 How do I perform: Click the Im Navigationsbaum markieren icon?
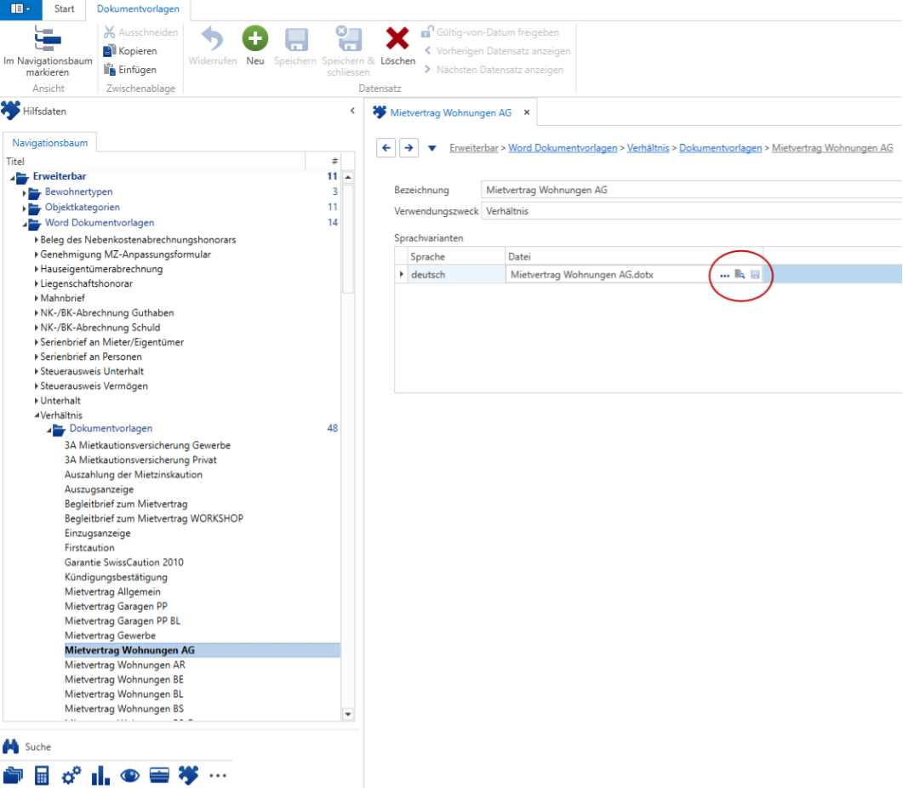(47, 38)
